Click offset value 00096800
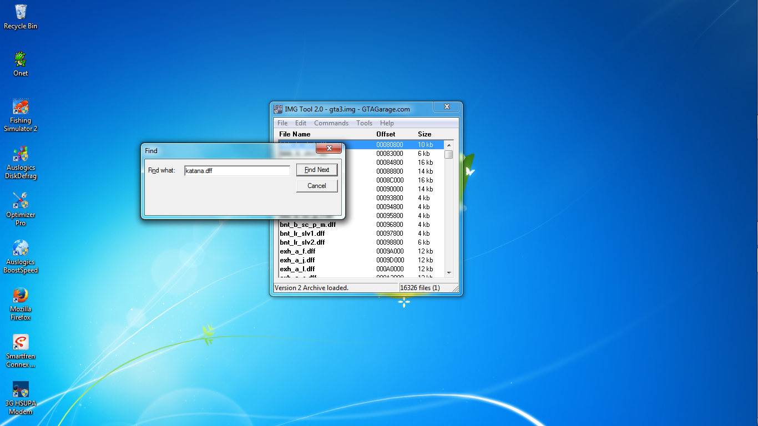Image resolution: width=758 pixels, height=426 pixels. click(390, 225)
